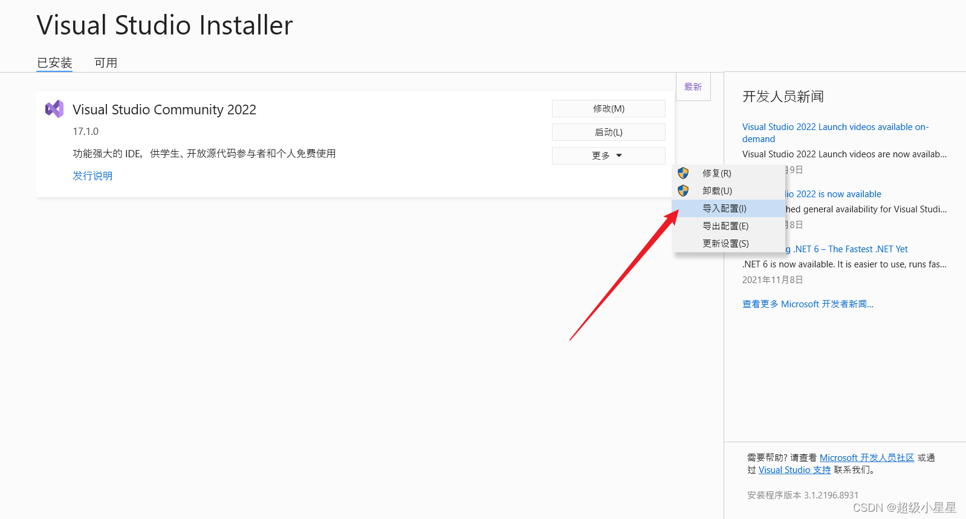Click the '.NET 6 is now available' summary text
966x519 pixels.
point(844,264)
